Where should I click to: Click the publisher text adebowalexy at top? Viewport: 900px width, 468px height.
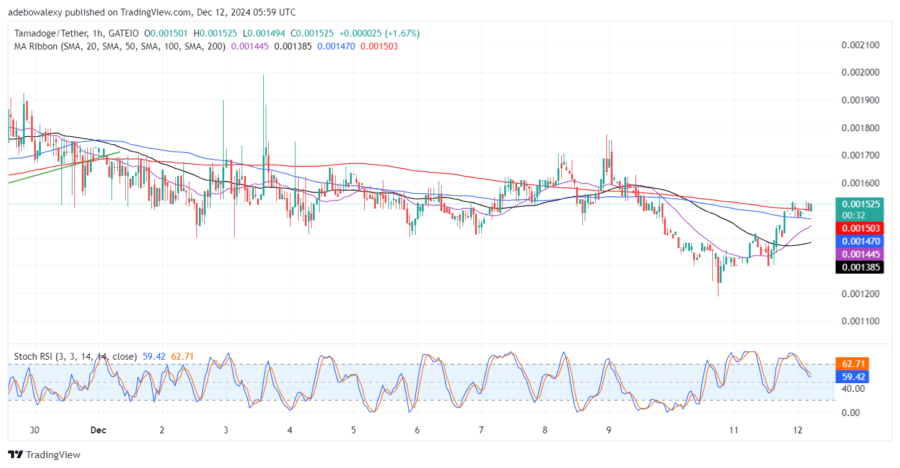coord(33,12)
